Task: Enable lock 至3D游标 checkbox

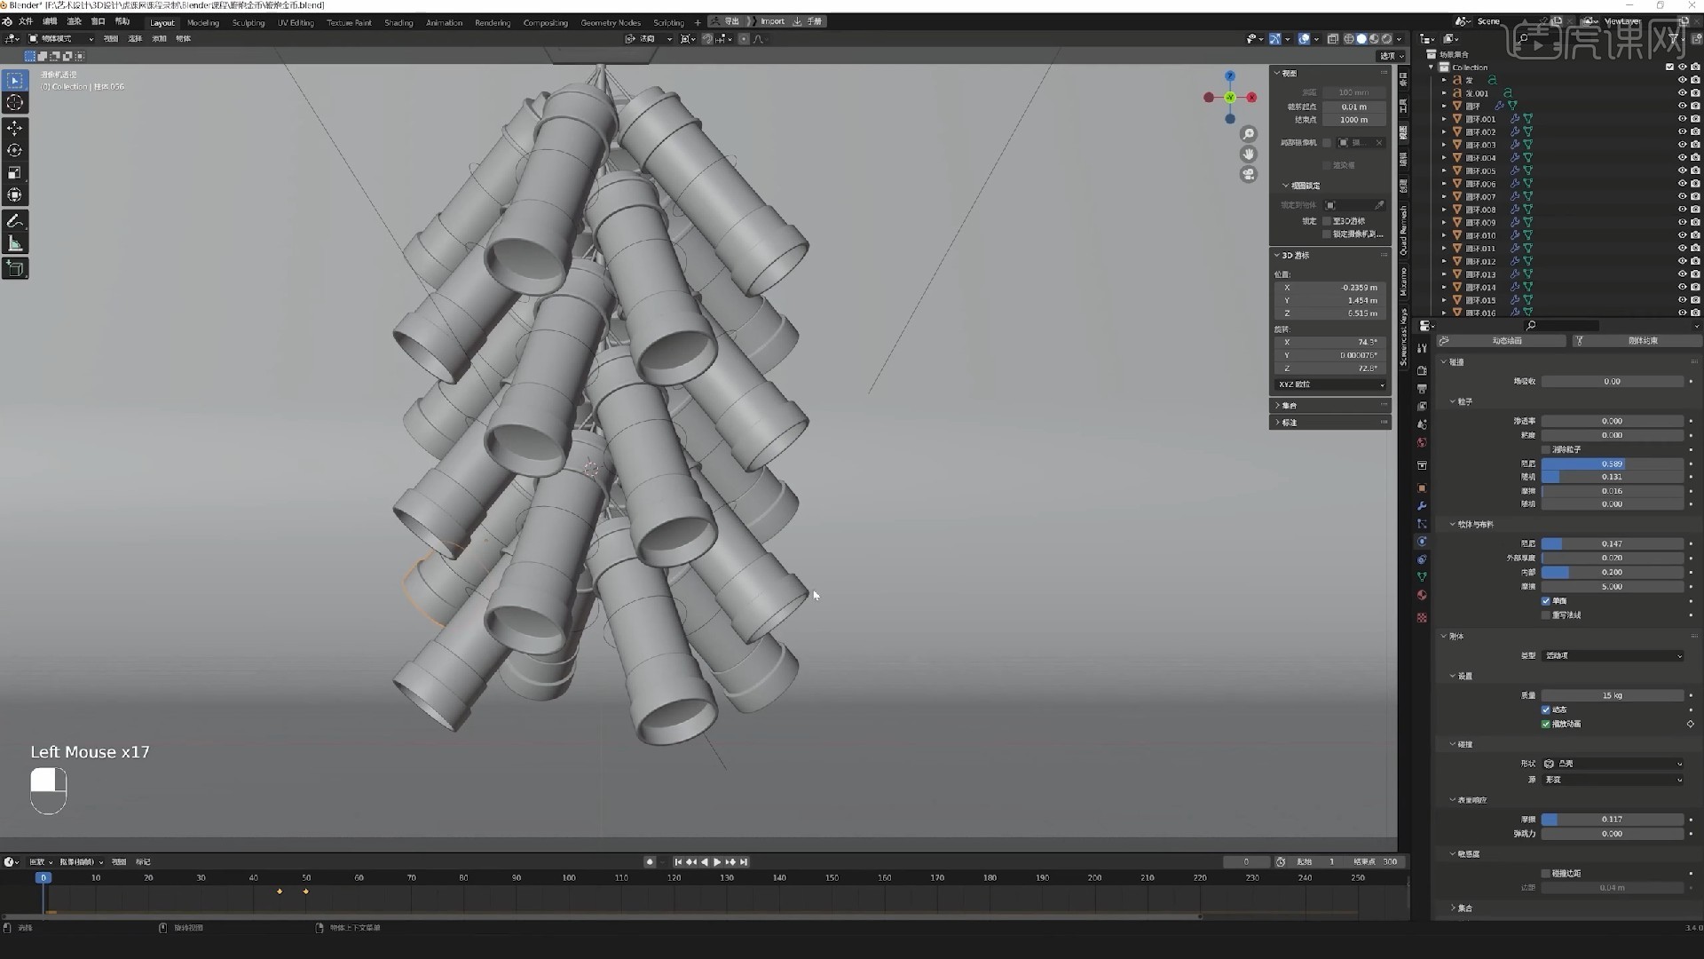Action: [x=1327, y=221]
